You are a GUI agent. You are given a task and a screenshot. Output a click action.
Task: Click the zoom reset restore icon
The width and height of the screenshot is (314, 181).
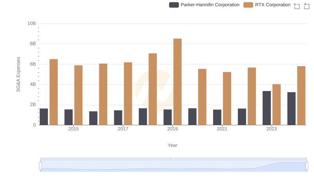click(x=307, y=6)
